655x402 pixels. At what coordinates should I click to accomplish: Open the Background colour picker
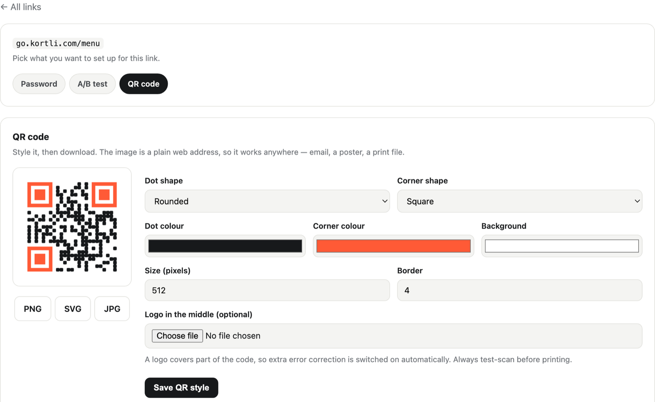[x=562, y=246]
